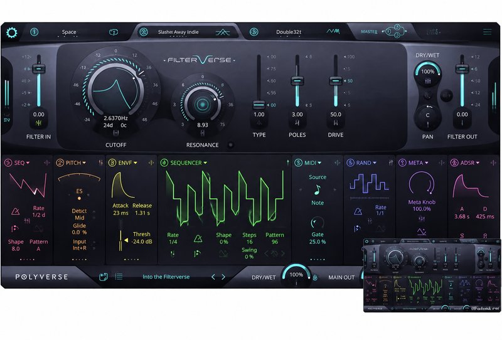
Task: Select next MIDI source with right arrow
Action: click(x=335, y=190)
